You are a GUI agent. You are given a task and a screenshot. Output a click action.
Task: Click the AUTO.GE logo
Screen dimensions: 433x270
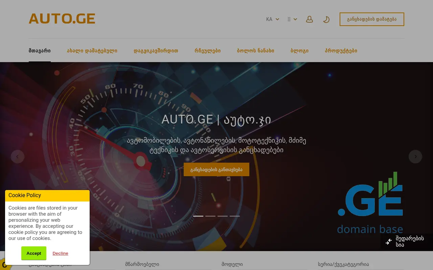pos(62,19)
